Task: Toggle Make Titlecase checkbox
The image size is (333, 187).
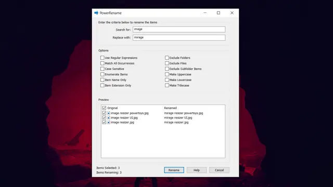Action: [167, 85]
